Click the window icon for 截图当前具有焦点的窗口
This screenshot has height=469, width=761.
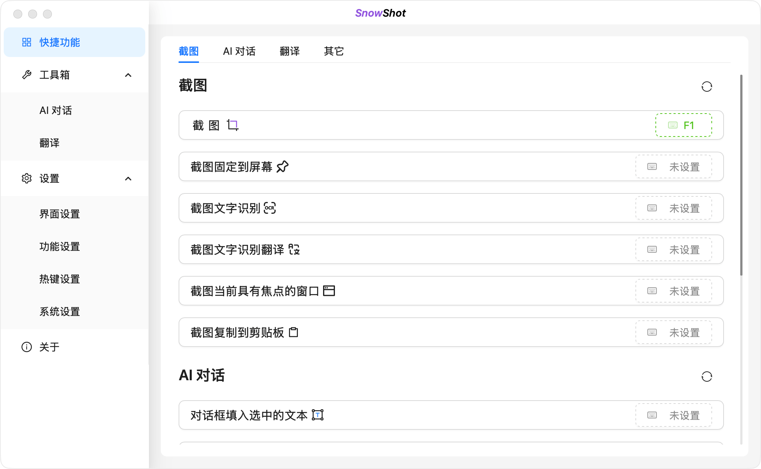(329, 291)
